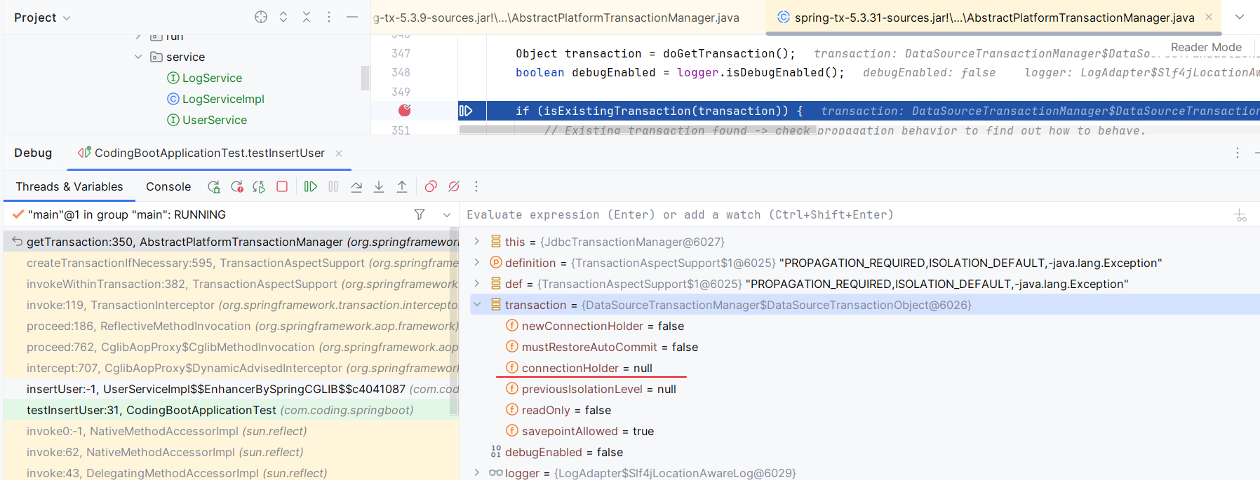1260x480 pixels.
Task: Toggle auto-test rerun icon in debug toolbar
Action: pyautogui.click(x=260, y=186)
